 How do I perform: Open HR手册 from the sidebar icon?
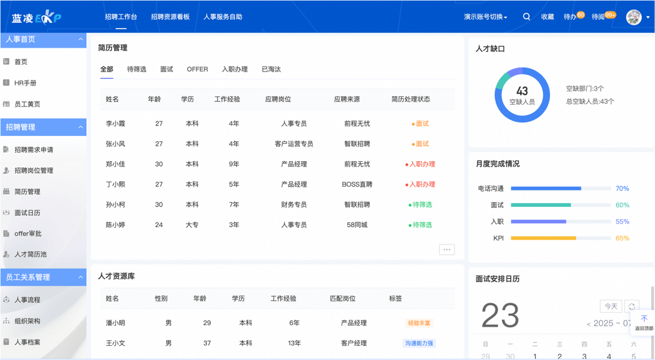(6, 83)
